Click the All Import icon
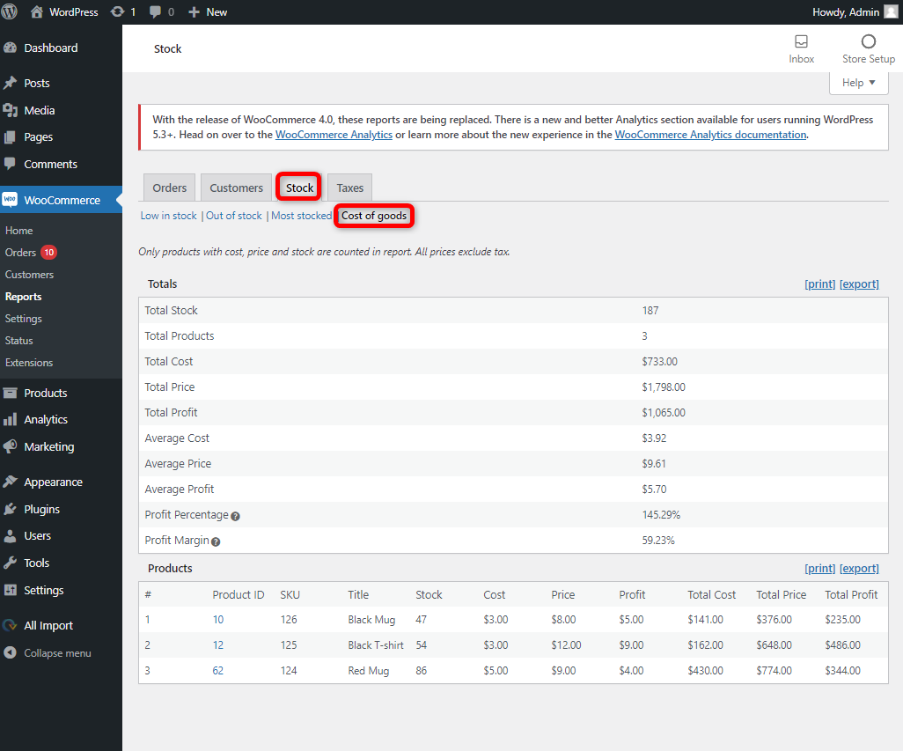903x751 pixels. [10, 625]
